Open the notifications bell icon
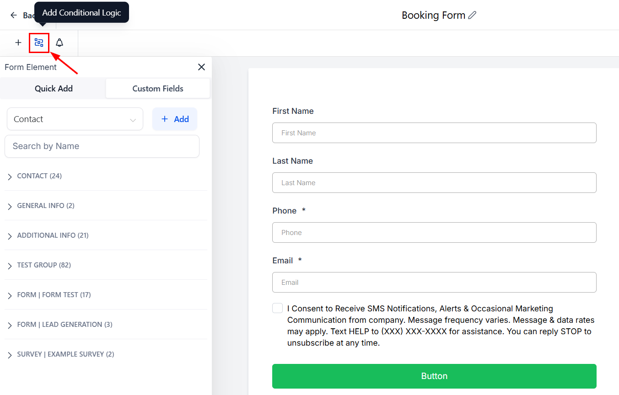The width and height of the screenshot is (619, 395). pos(59,43)
